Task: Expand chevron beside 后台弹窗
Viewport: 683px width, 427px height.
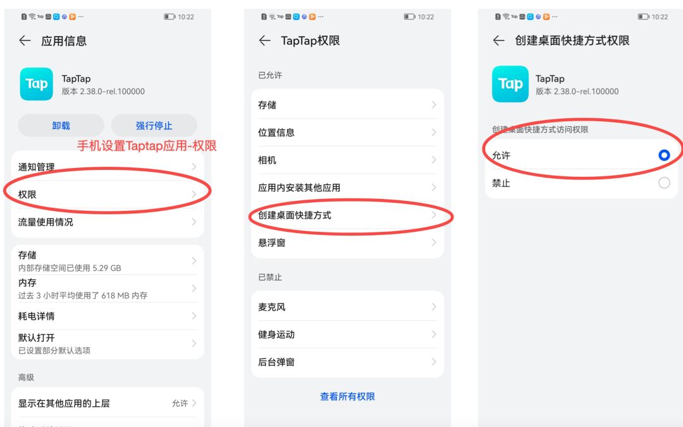Action: tap(434, 362)
